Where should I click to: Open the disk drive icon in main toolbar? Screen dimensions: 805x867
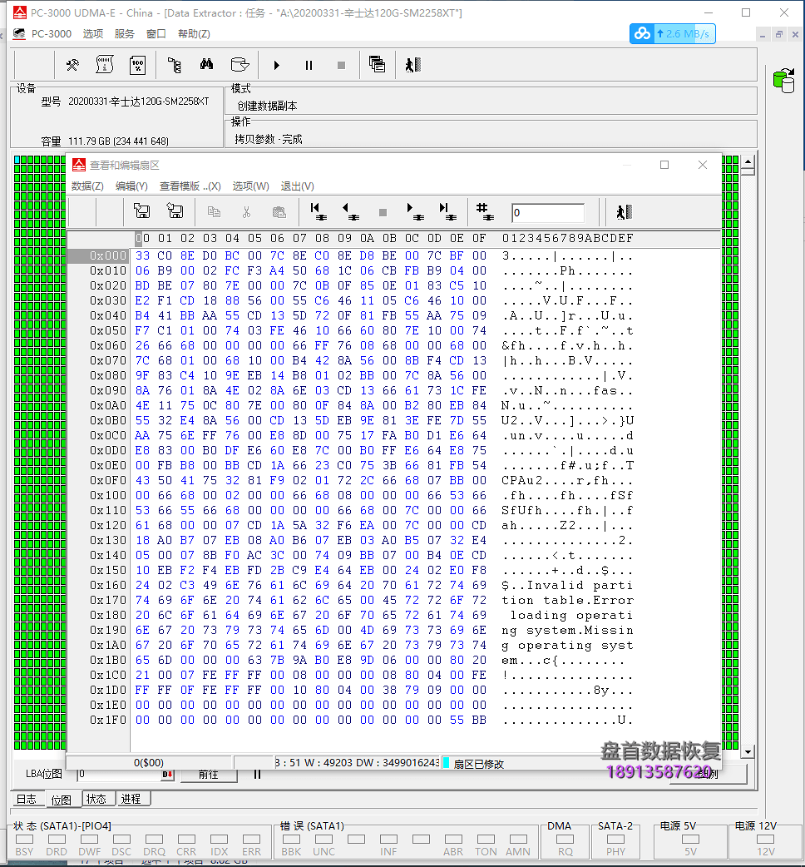[240, 65]
